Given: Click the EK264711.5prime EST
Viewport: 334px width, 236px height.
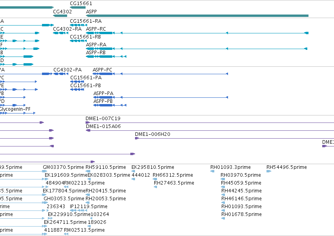Looking at the screenshot, I should pyautogui.click(x=46, y=227).
